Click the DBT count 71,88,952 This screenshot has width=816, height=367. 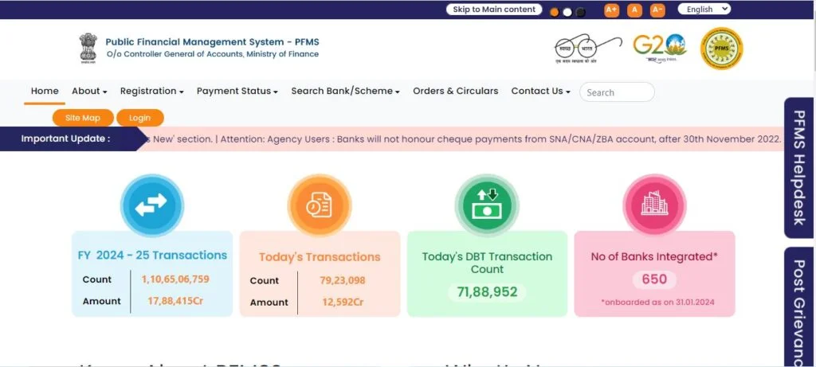click(487, 292)
